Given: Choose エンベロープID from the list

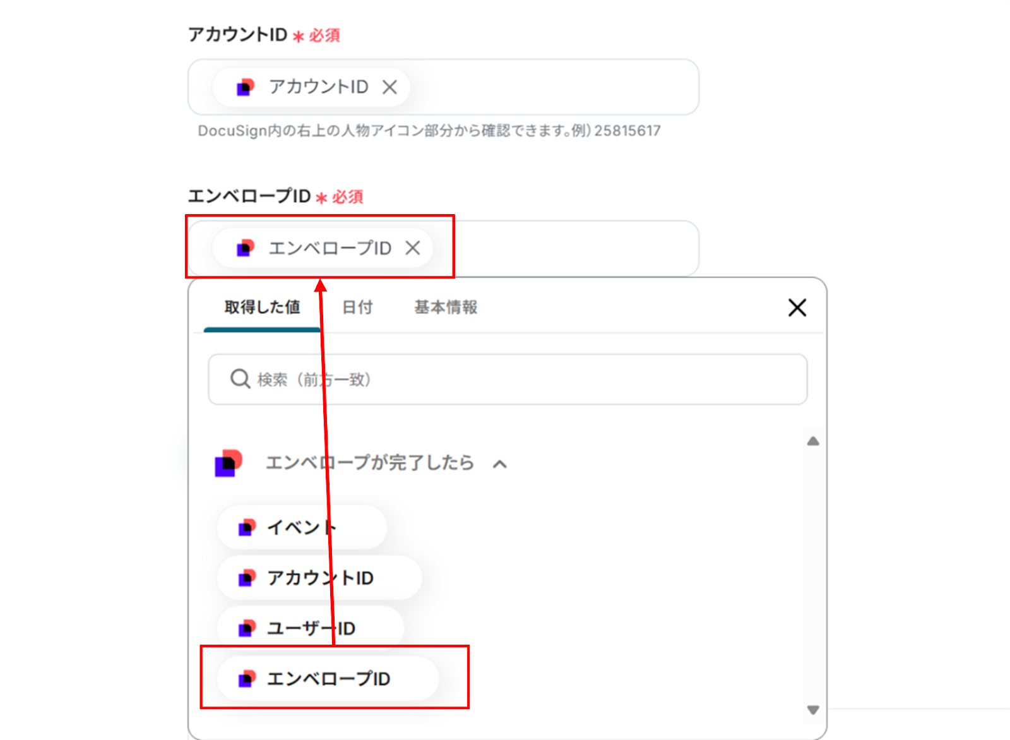Looking at the screenshot, I should pos(328,679).
